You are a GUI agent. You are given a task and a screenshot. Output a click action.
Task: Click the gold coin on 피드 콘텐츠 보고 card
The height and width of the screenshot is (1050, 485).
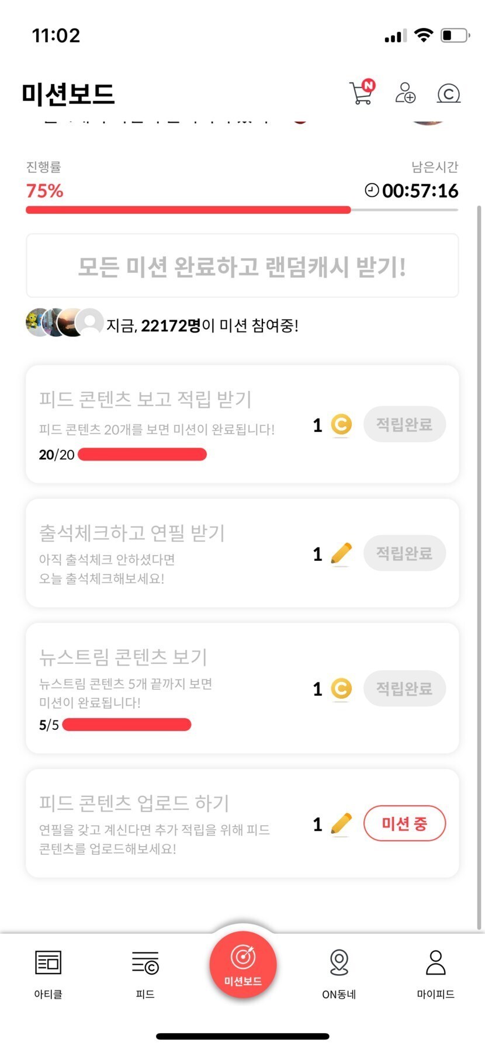click(341, 425)
